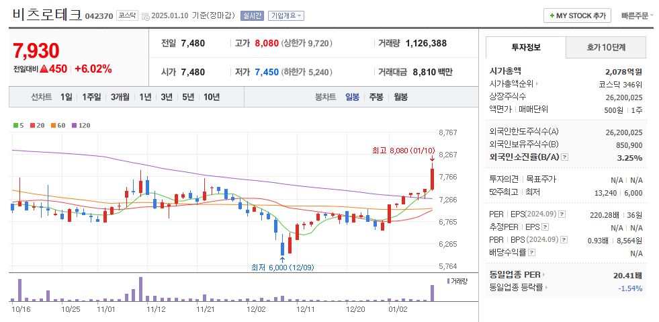This screenshot has width=659, height=322.
Task: Select the 3개월 line chart period
Action: (120, 97)
